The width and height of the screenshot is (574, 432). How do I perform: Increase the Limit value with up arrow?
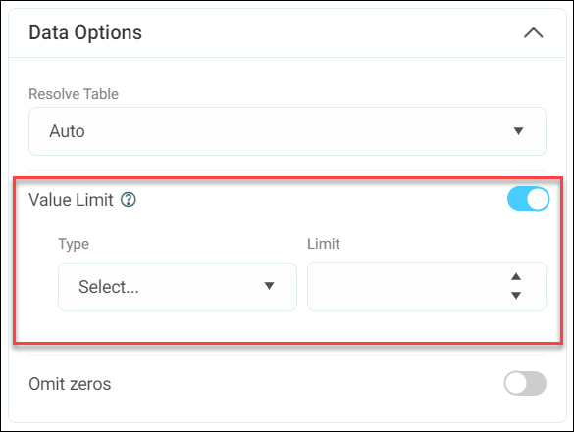click(x=516, y=276)
